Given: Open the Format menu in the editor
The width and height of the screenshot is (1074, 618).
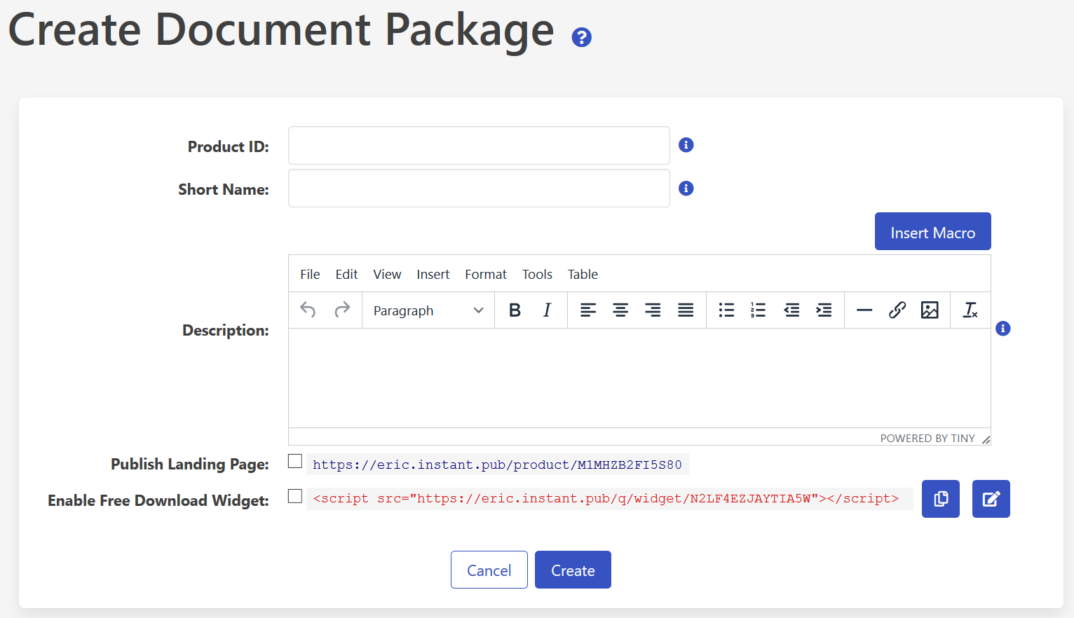Looking at the screenshot, I should click(x=485, y=274).
